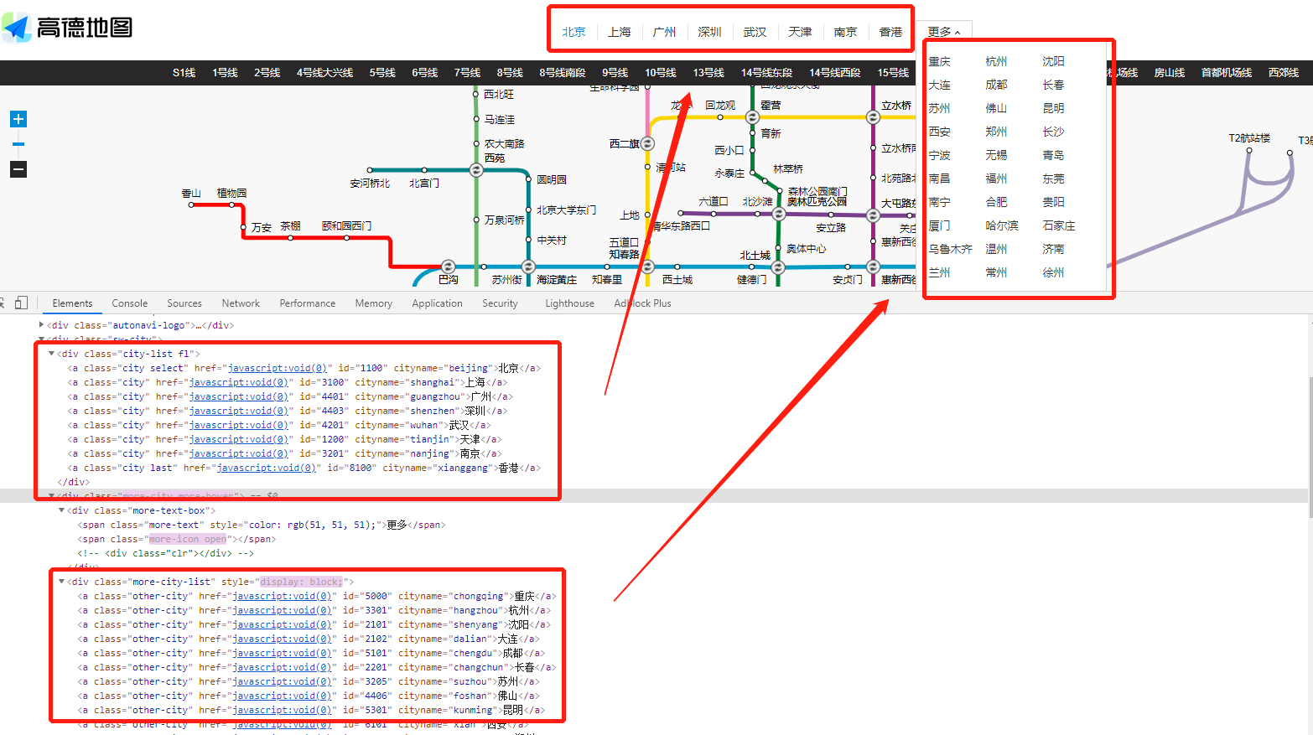Select the S1线 subway line
This screenshot has width=1313, height=735.
(x=184, y=73)
